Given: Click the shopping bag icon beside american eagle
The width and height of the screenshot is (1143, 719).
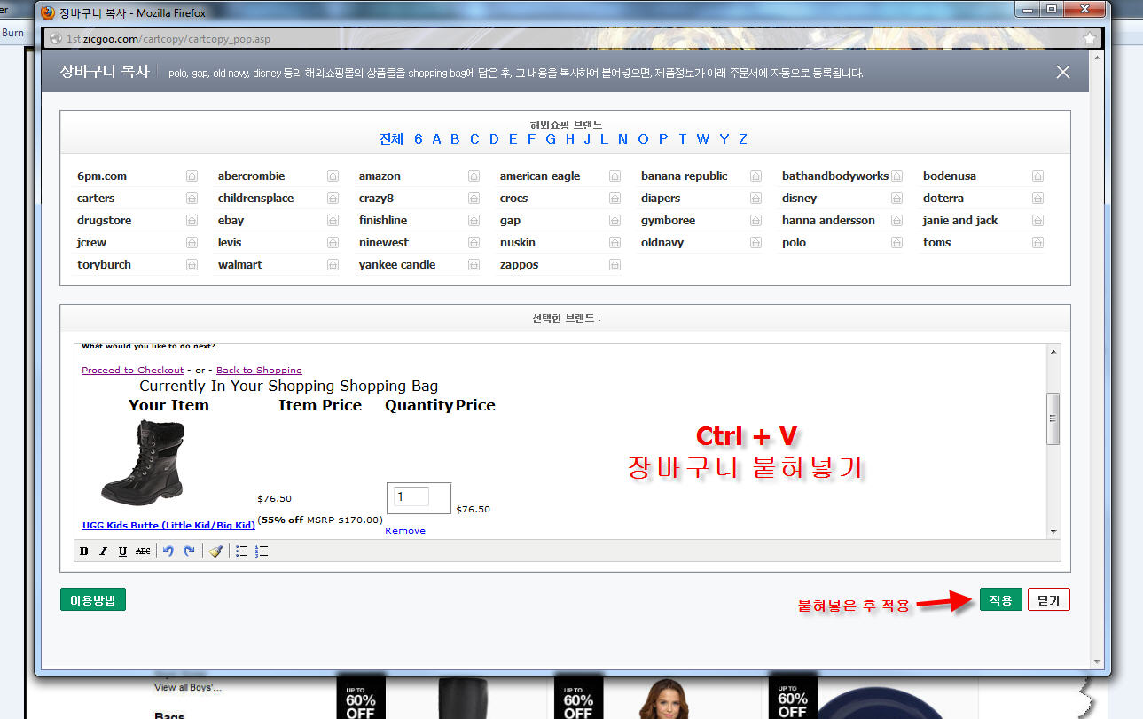Looking at the screenshot, I should pyautogui.click(x=615, y=176).
